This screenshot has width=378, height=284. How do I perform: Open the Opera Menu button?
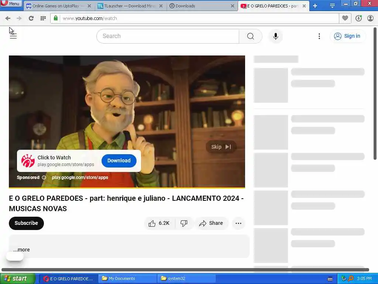[x=11, y=3]
